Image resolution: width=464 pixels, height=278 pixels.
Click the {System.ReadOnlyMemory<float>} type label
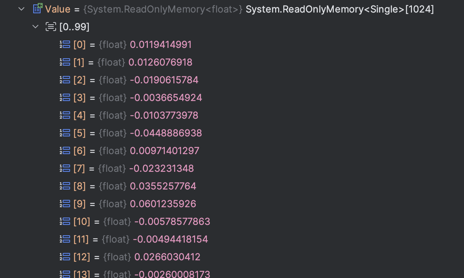point(163,9)
